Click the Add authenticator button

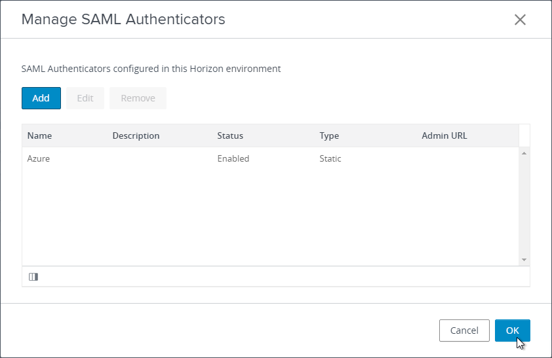41,98
